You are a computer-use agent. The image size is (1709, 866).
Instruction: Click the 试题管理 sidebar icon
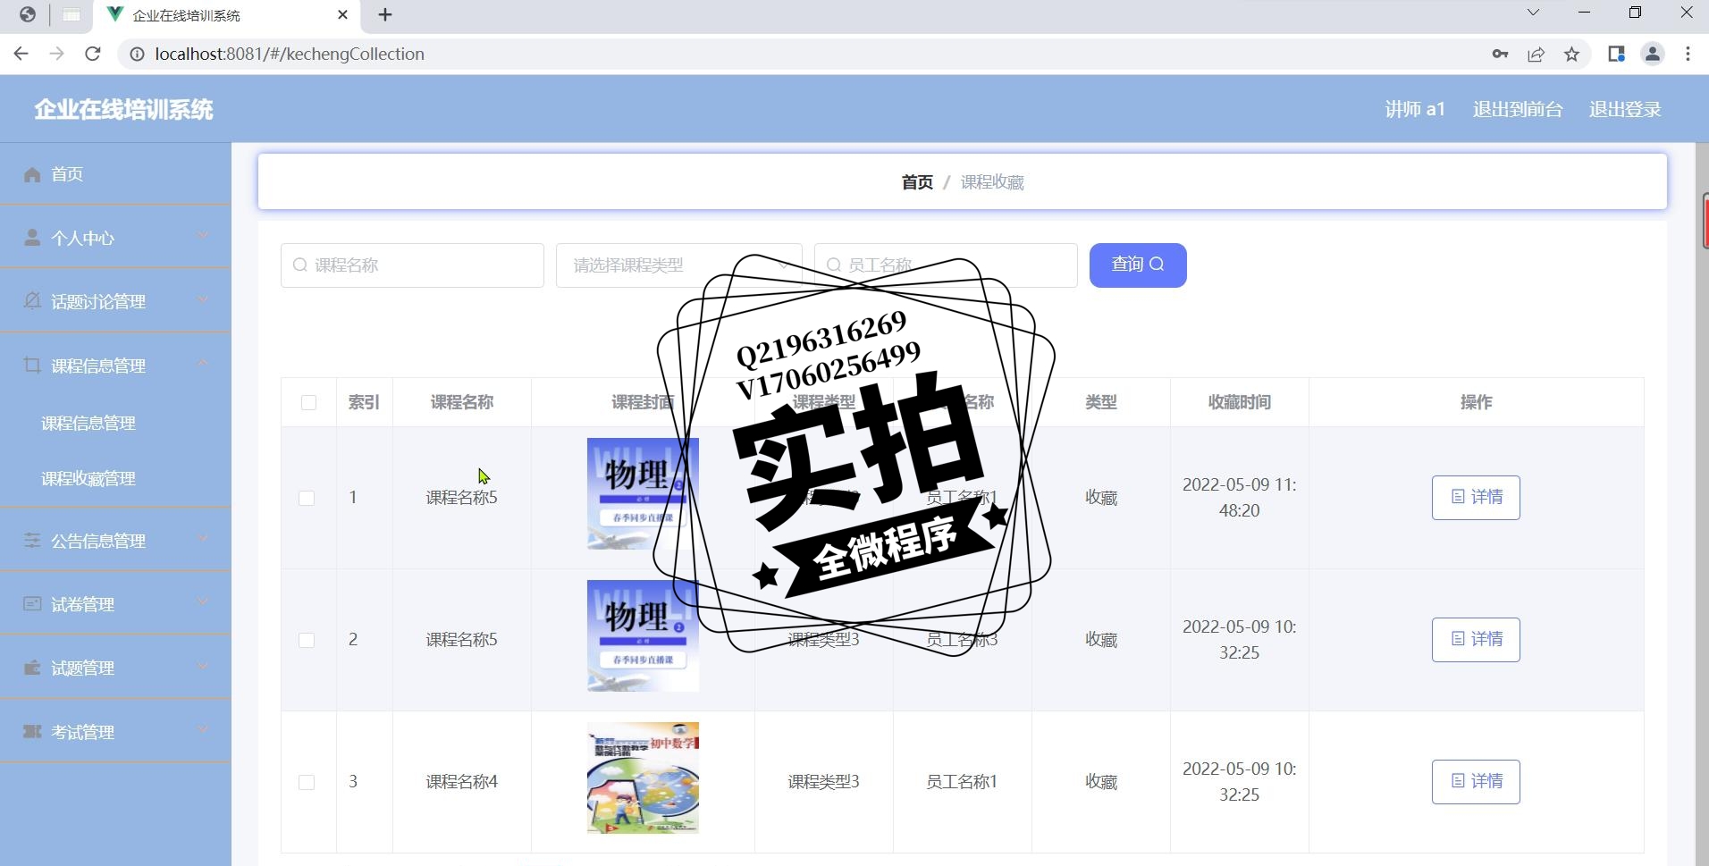tap(32, 668)
